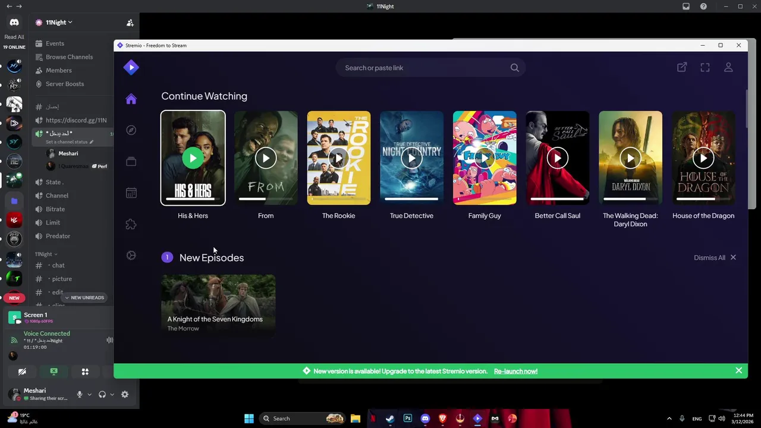Deafen with Discord headphones button
This screenshot has height=428, width=761.
coord(102,394)
